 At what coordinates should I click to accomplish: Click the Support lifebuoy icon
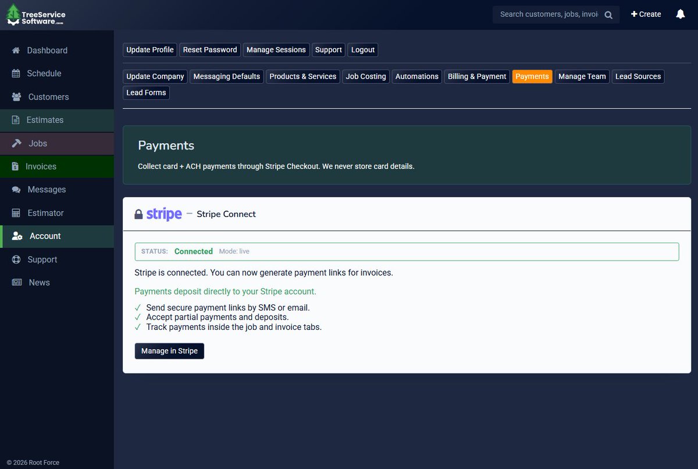[16, 260]
